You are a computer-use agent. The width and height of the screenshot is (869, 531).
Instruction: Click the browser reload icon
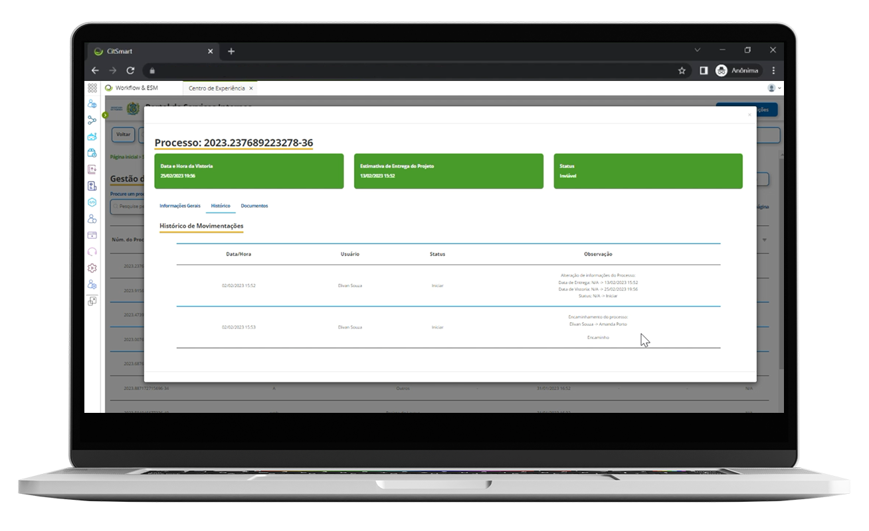coord(130,70)
